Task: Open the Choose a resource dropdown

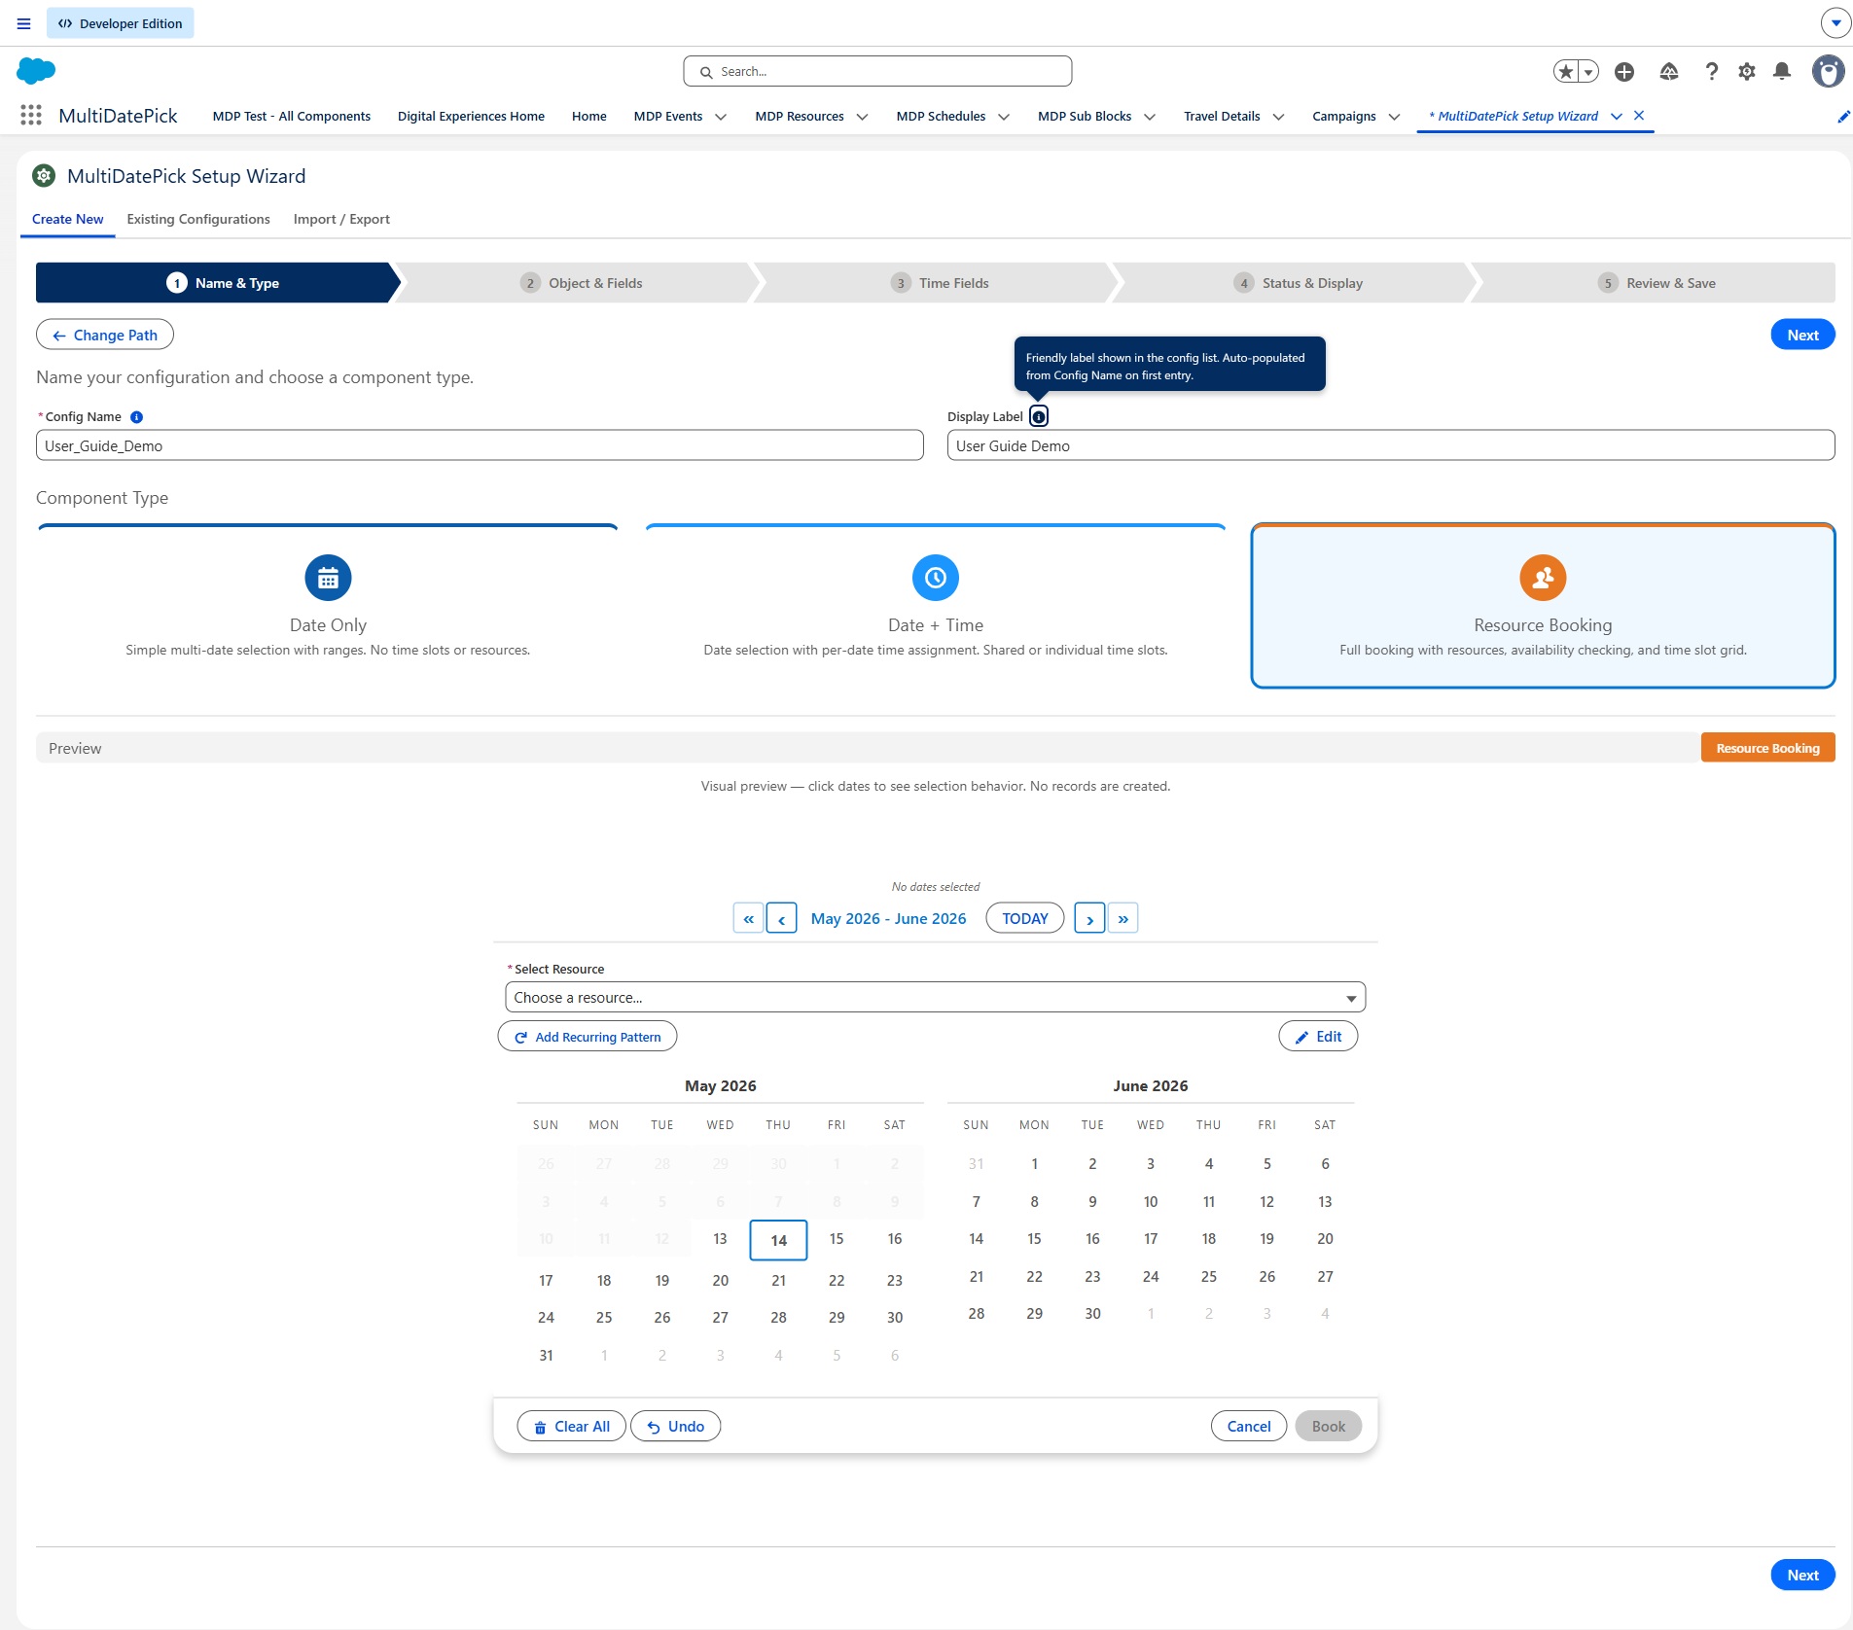Action: tap(936, 998)
